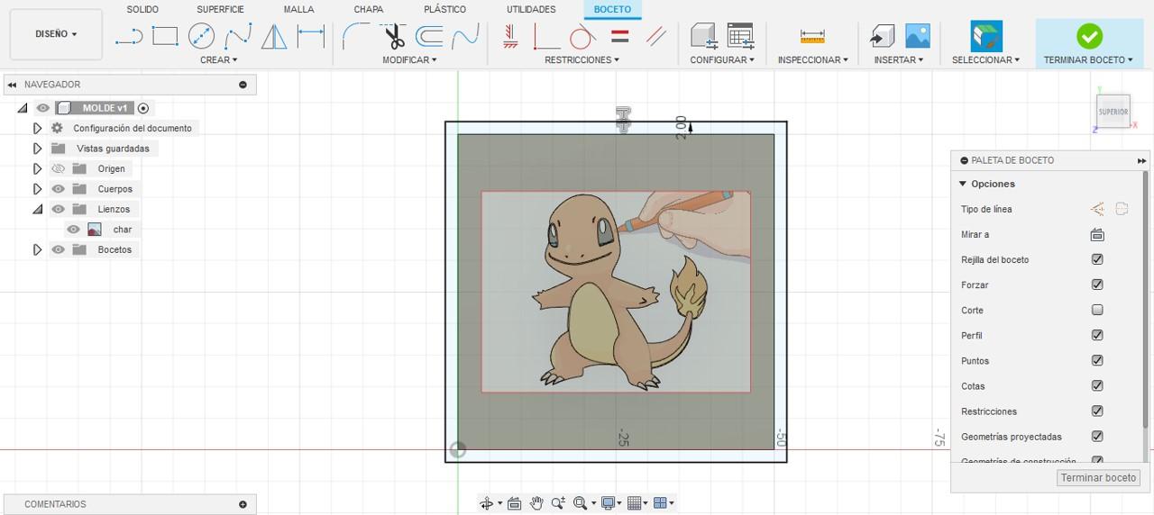Image resolution: width=1154 pixels, height=515 pixels.
Task: Select the blue curve modify tool
Action: [465, 36]
